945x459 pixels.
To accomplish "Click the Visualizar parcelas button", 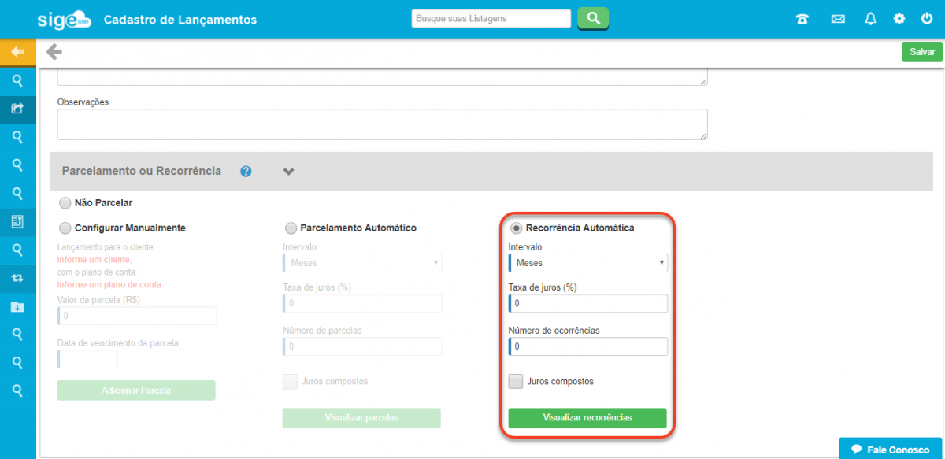I will coord(361,417).
